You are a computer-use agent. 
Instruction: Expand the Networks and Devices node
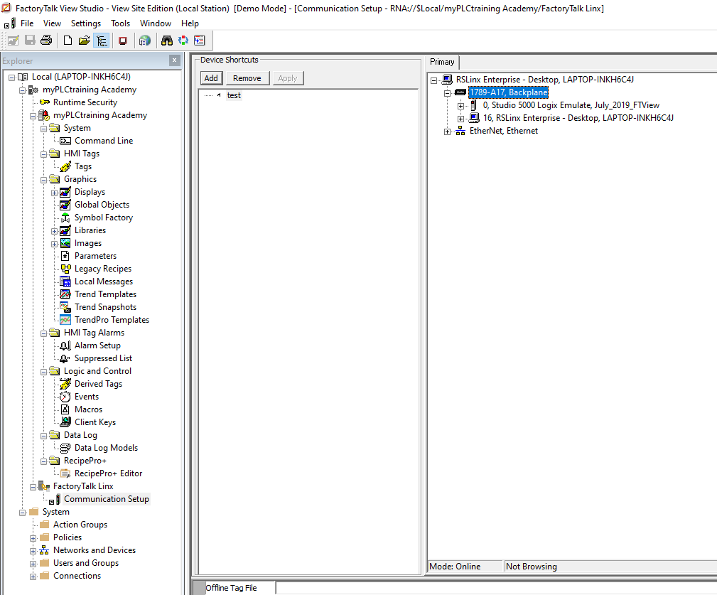pyautogui.click(x=33, y=551)
